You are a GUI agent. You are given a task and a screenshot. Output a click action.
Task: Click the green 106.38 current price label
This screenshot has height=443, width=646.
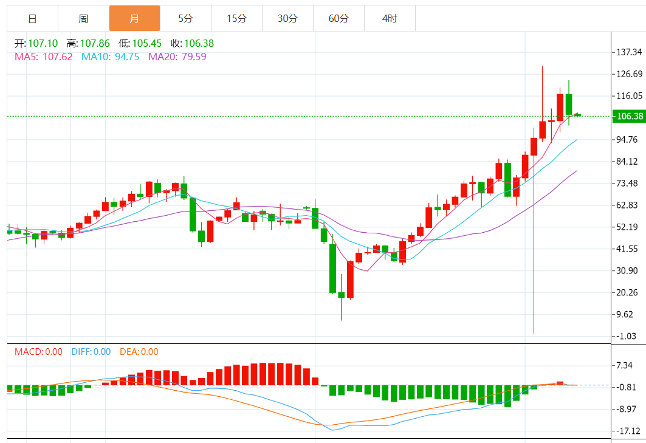click(629, 116)
